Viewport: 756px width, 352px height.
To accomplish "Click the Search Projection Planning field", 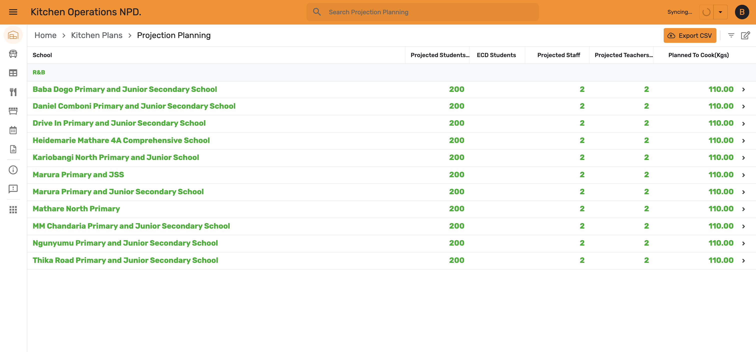I will [422, 12].
